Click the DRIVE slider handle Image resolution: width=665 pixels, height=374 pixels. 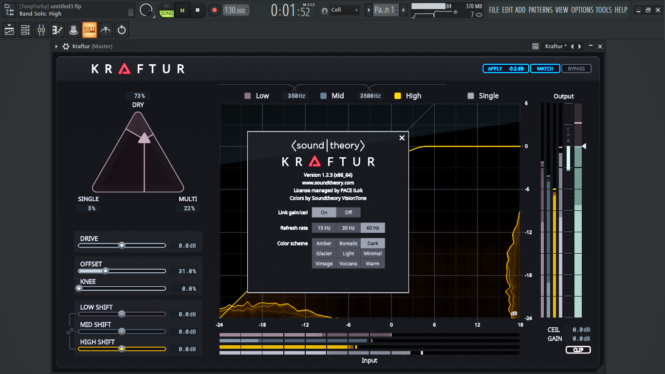coord(122,245)
